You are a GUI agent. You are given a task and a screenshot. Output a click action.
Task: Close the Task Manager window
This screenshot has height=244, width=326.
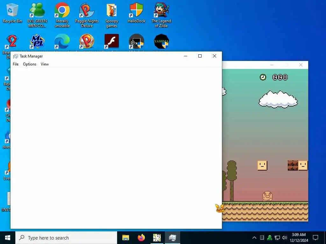[215, 56]
